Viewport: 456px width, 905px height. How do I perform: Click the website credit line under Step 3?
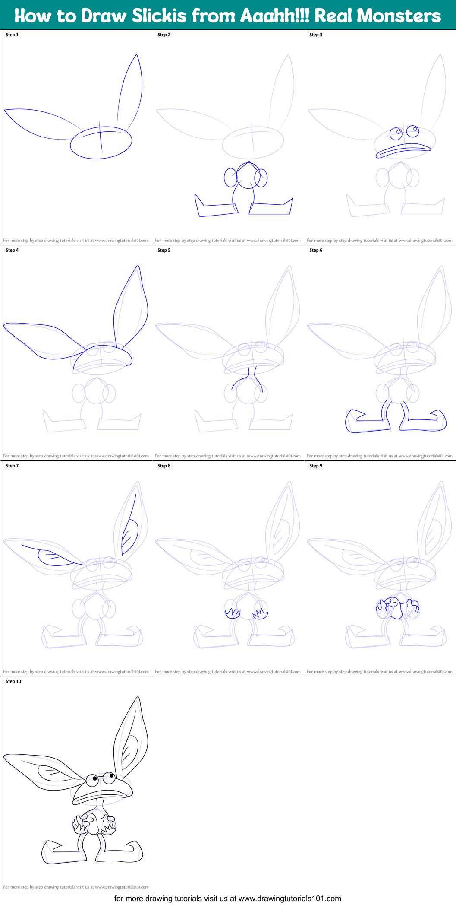tap(380, 241)
